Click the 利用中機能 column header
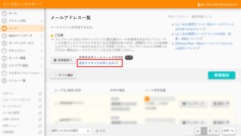Viewport: 241px width, 136px height. tap(117, 90)
